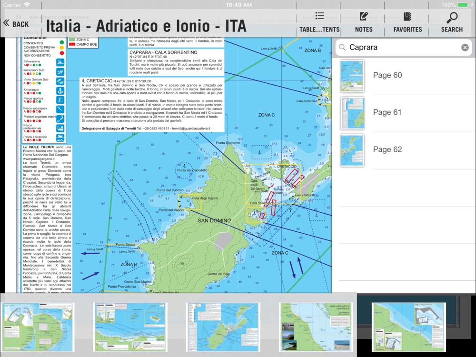
Task: Click the Ancoraggio anchor icon in legend
Action: coord(60,90)
